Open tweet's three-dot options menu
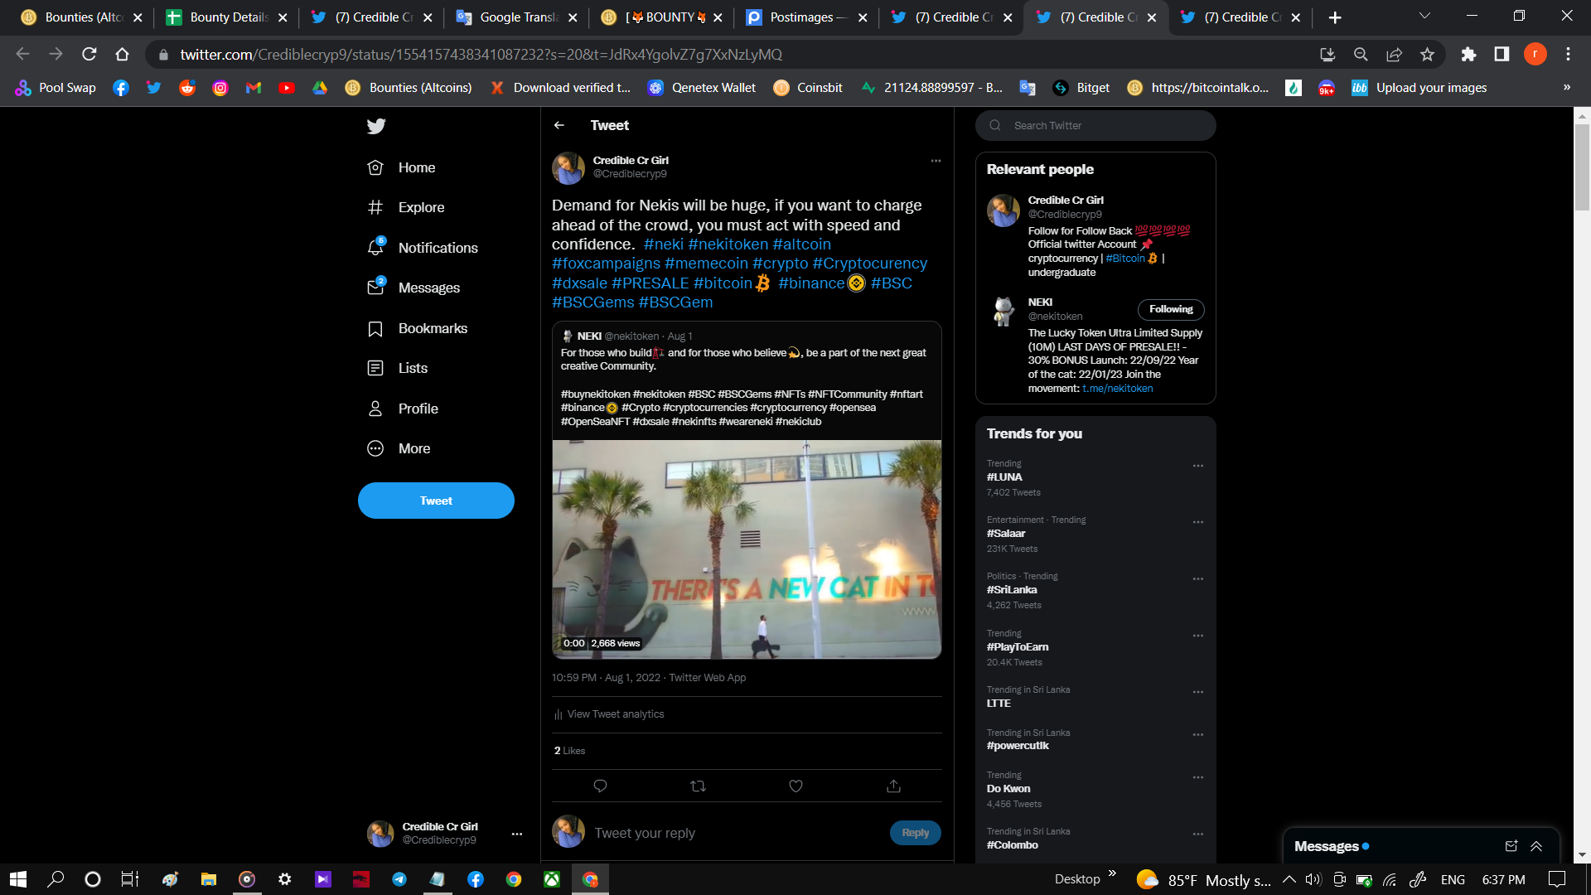This screenshot has width=1591, height=895. pyautogui.click(x=936, y=161)
